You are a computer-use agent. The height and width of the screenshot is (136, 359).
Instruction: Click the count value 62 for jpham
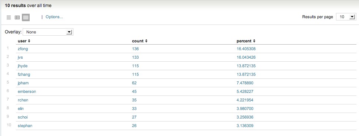pos(134,83)
